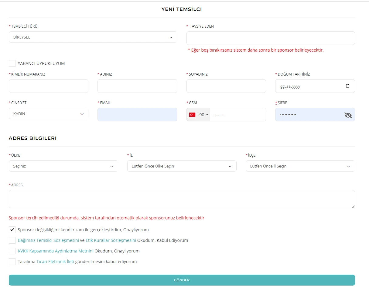
Task: Open the birth date calendar picker icon
Action: pyautogui.click(x=348, y=86)
